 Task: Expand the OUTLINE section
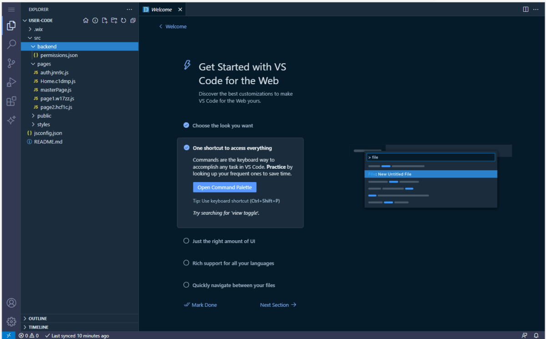tap(80, 319)
